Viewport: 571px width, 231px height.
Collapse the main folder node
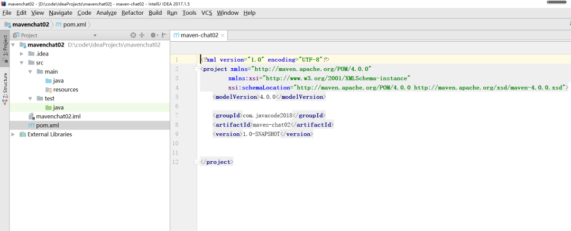31,72
